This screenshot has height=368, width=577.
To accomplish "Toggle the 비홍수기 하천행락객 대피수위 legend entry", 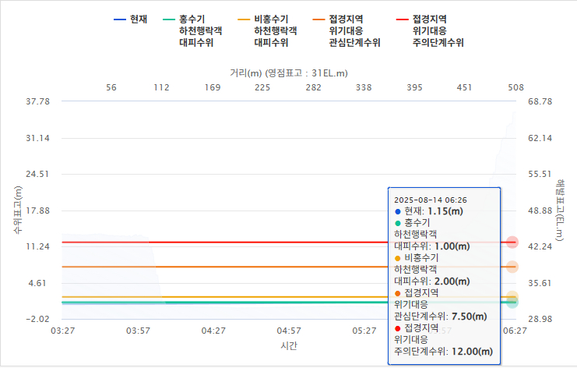I will pyautogui.click(x=275, y=30).
